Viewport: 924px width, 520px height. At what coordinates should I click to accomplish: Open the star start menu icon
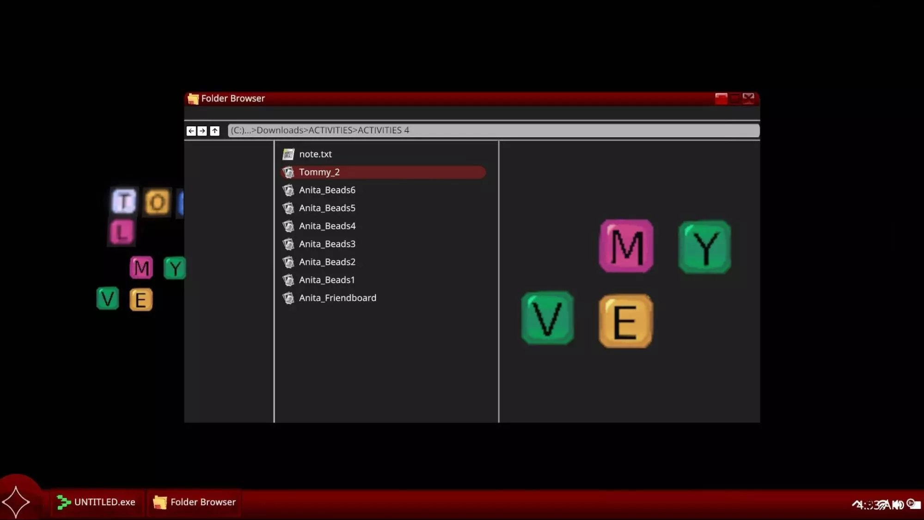(16, 502)
